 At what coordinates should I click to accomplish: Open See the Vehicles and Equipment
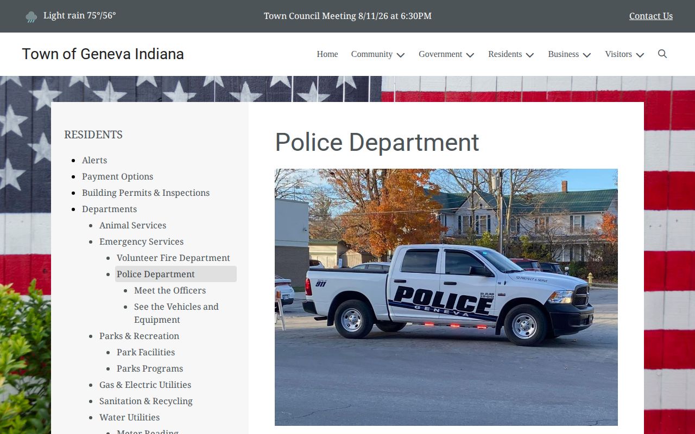pyautogui.click(x=176, y=313)
